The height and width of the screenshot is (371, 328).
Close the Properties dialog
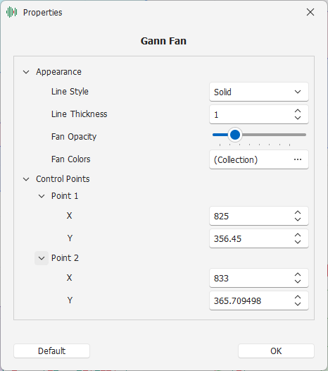click(310, 12)
